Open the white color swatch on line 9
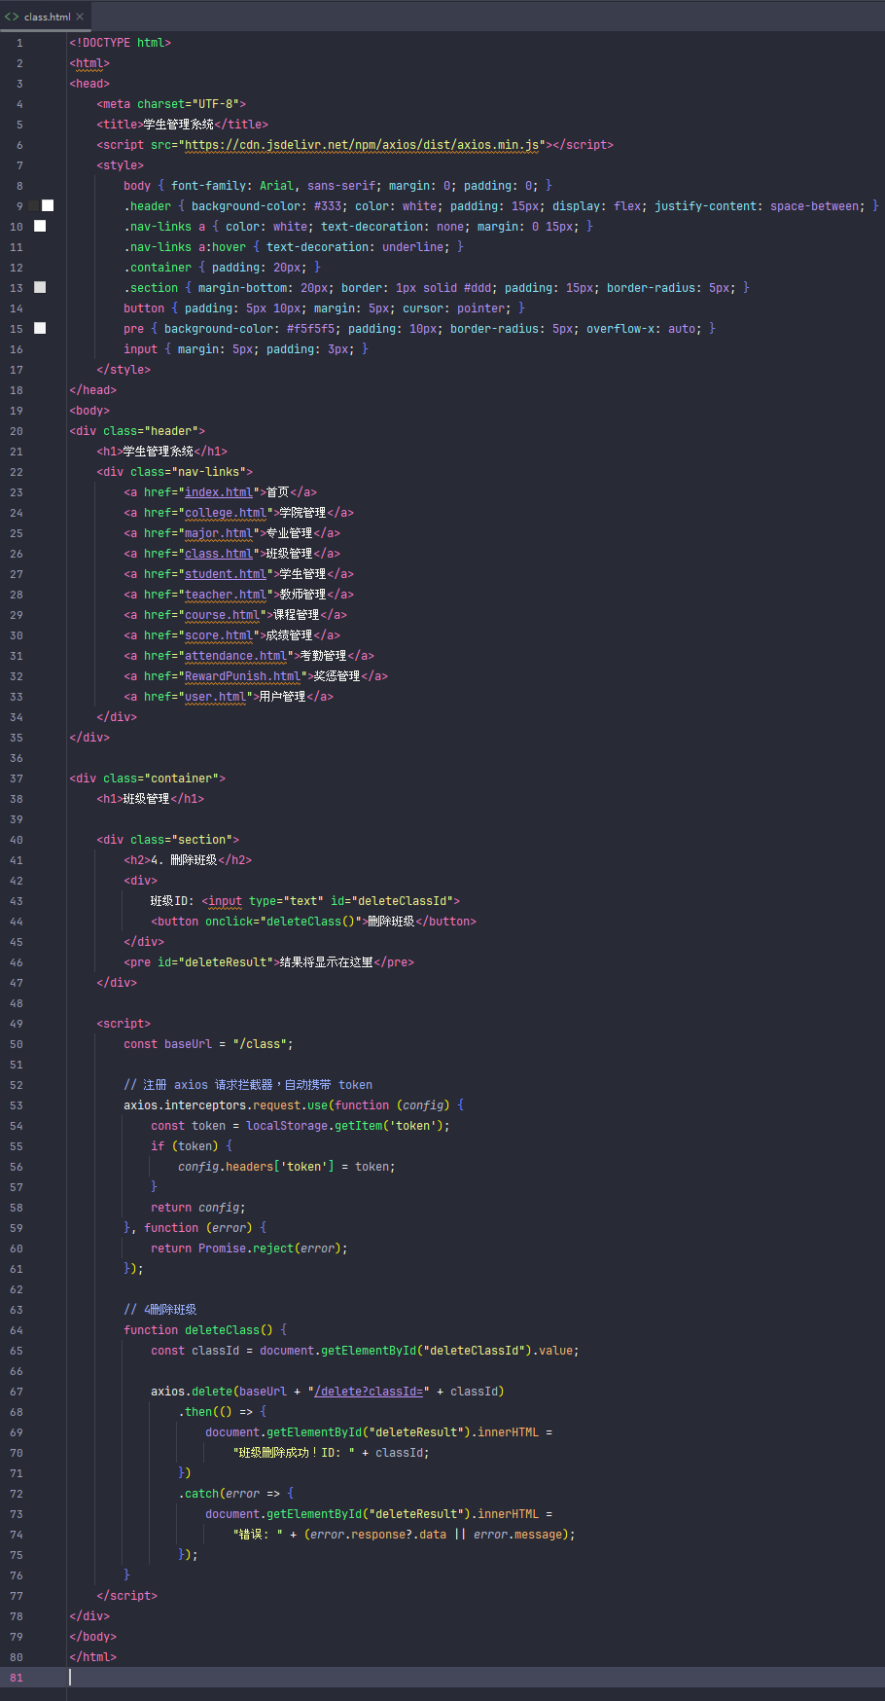885x1701 pixels. tap(48, 205)
